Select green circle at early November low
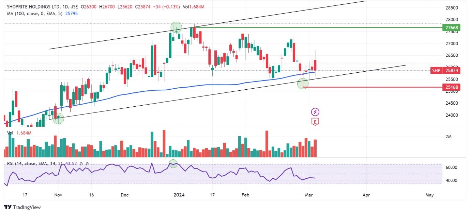470x214 pixels. click(x=58, y=118)
